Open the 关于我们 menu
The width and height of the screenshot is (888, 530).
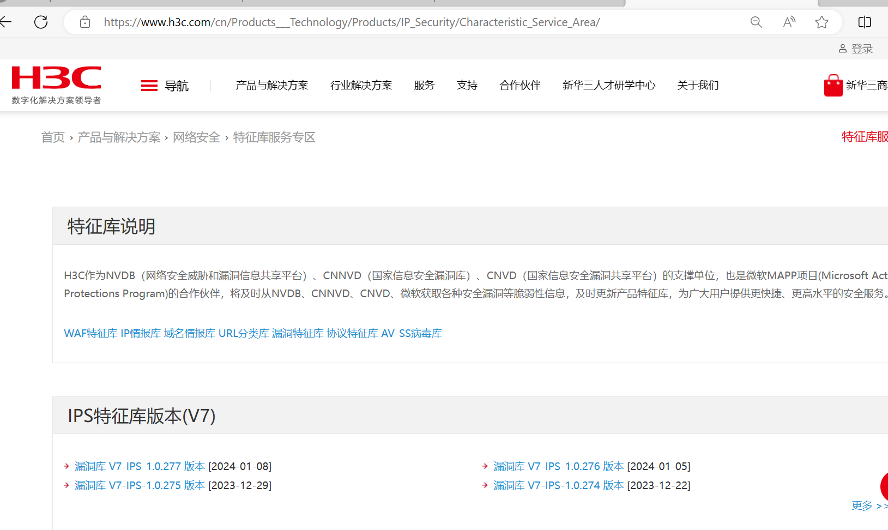(x=698, y=85)
